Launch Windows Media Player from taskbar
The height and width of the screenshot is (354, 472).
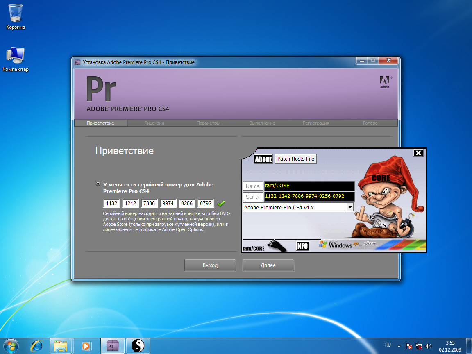point(86,346)
